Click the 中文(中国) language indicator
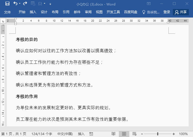 (65, 134)
